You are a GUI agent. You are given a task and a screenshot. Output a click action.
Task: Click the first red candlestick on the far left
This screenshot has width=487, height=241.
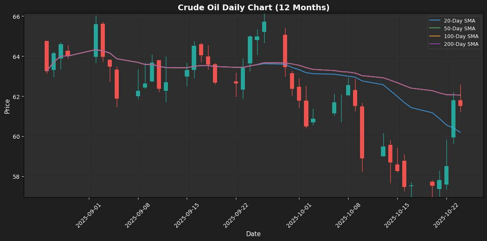pos(47,56)
